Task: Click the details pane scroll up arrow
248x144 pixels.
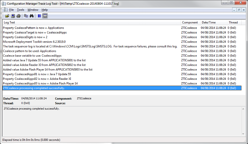Action: pos(243,109)
